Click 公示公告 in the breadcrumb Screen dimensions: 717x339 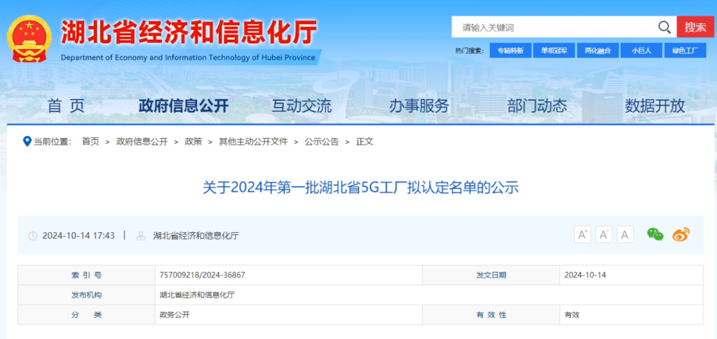tap(321, 141)
